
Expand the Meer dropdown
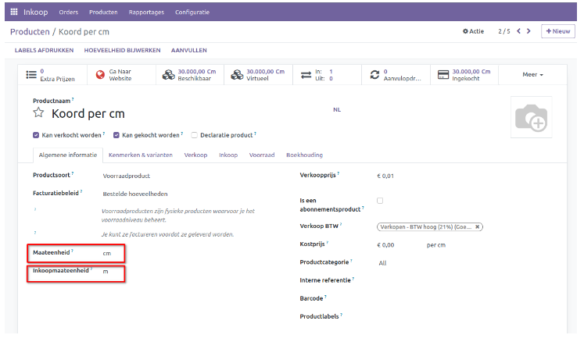pos(532,75)
